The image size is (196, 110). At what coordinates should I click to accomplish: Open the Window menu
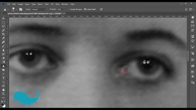pyautogui.click(x=65, y=4)
